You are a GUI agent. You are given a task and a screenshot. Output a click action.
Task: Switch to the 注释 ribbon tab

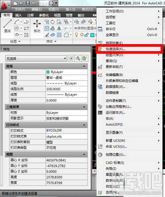(31, 15)
